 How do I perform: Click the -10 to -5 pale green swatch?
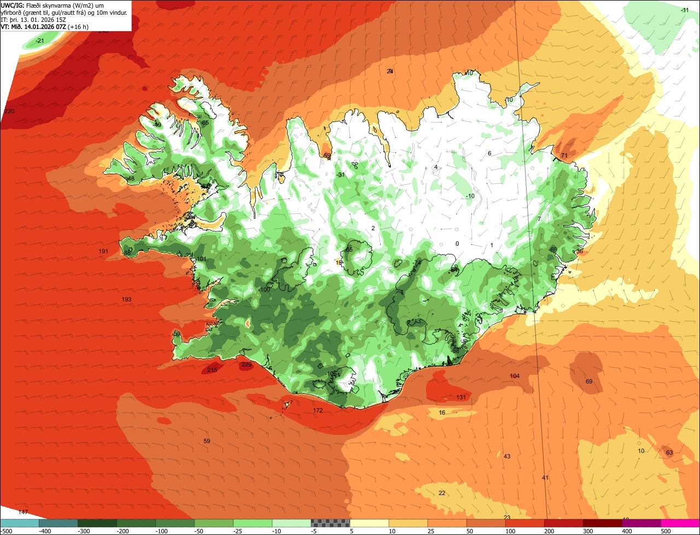pos(291,523)
